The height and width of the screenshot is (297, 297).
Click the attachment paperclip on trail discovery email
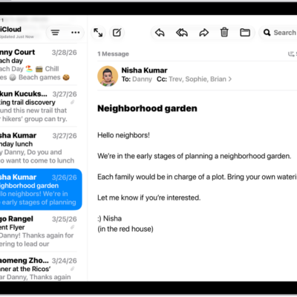[73, 102]
